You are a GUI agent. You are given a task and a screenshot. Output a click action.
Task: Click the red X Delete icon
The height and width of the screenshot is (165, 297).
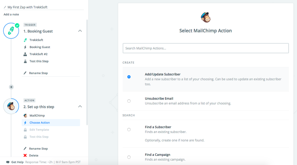tap(25, 155)
